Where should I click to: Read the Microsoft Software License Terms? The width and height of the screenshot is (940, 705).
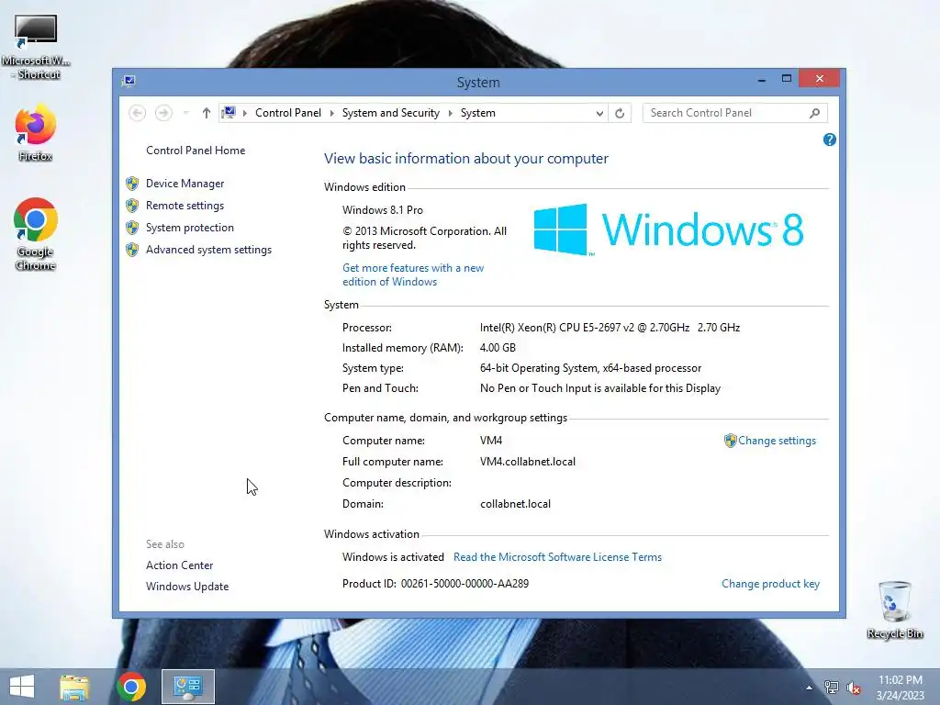click(x=557, y=557)
